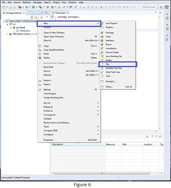Click the Quick Access search field
Image resolution: width=171 pixels, height=188 pixels.
click(x=149, y=7)
